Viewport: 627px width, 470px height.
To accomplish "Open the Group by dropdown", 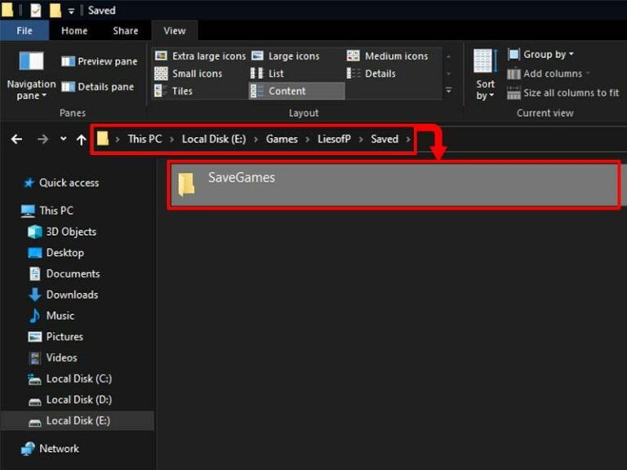I will pyautogui.click(x=540, y=55).
